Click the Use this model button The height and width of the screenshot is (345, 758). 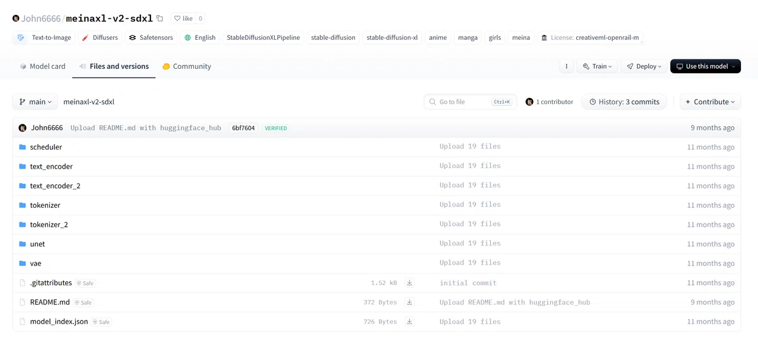(x=706, y=66)
